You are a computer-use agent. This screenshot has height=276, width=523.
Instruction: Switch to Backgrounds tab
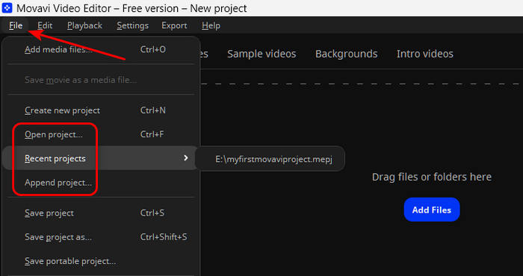346,54
